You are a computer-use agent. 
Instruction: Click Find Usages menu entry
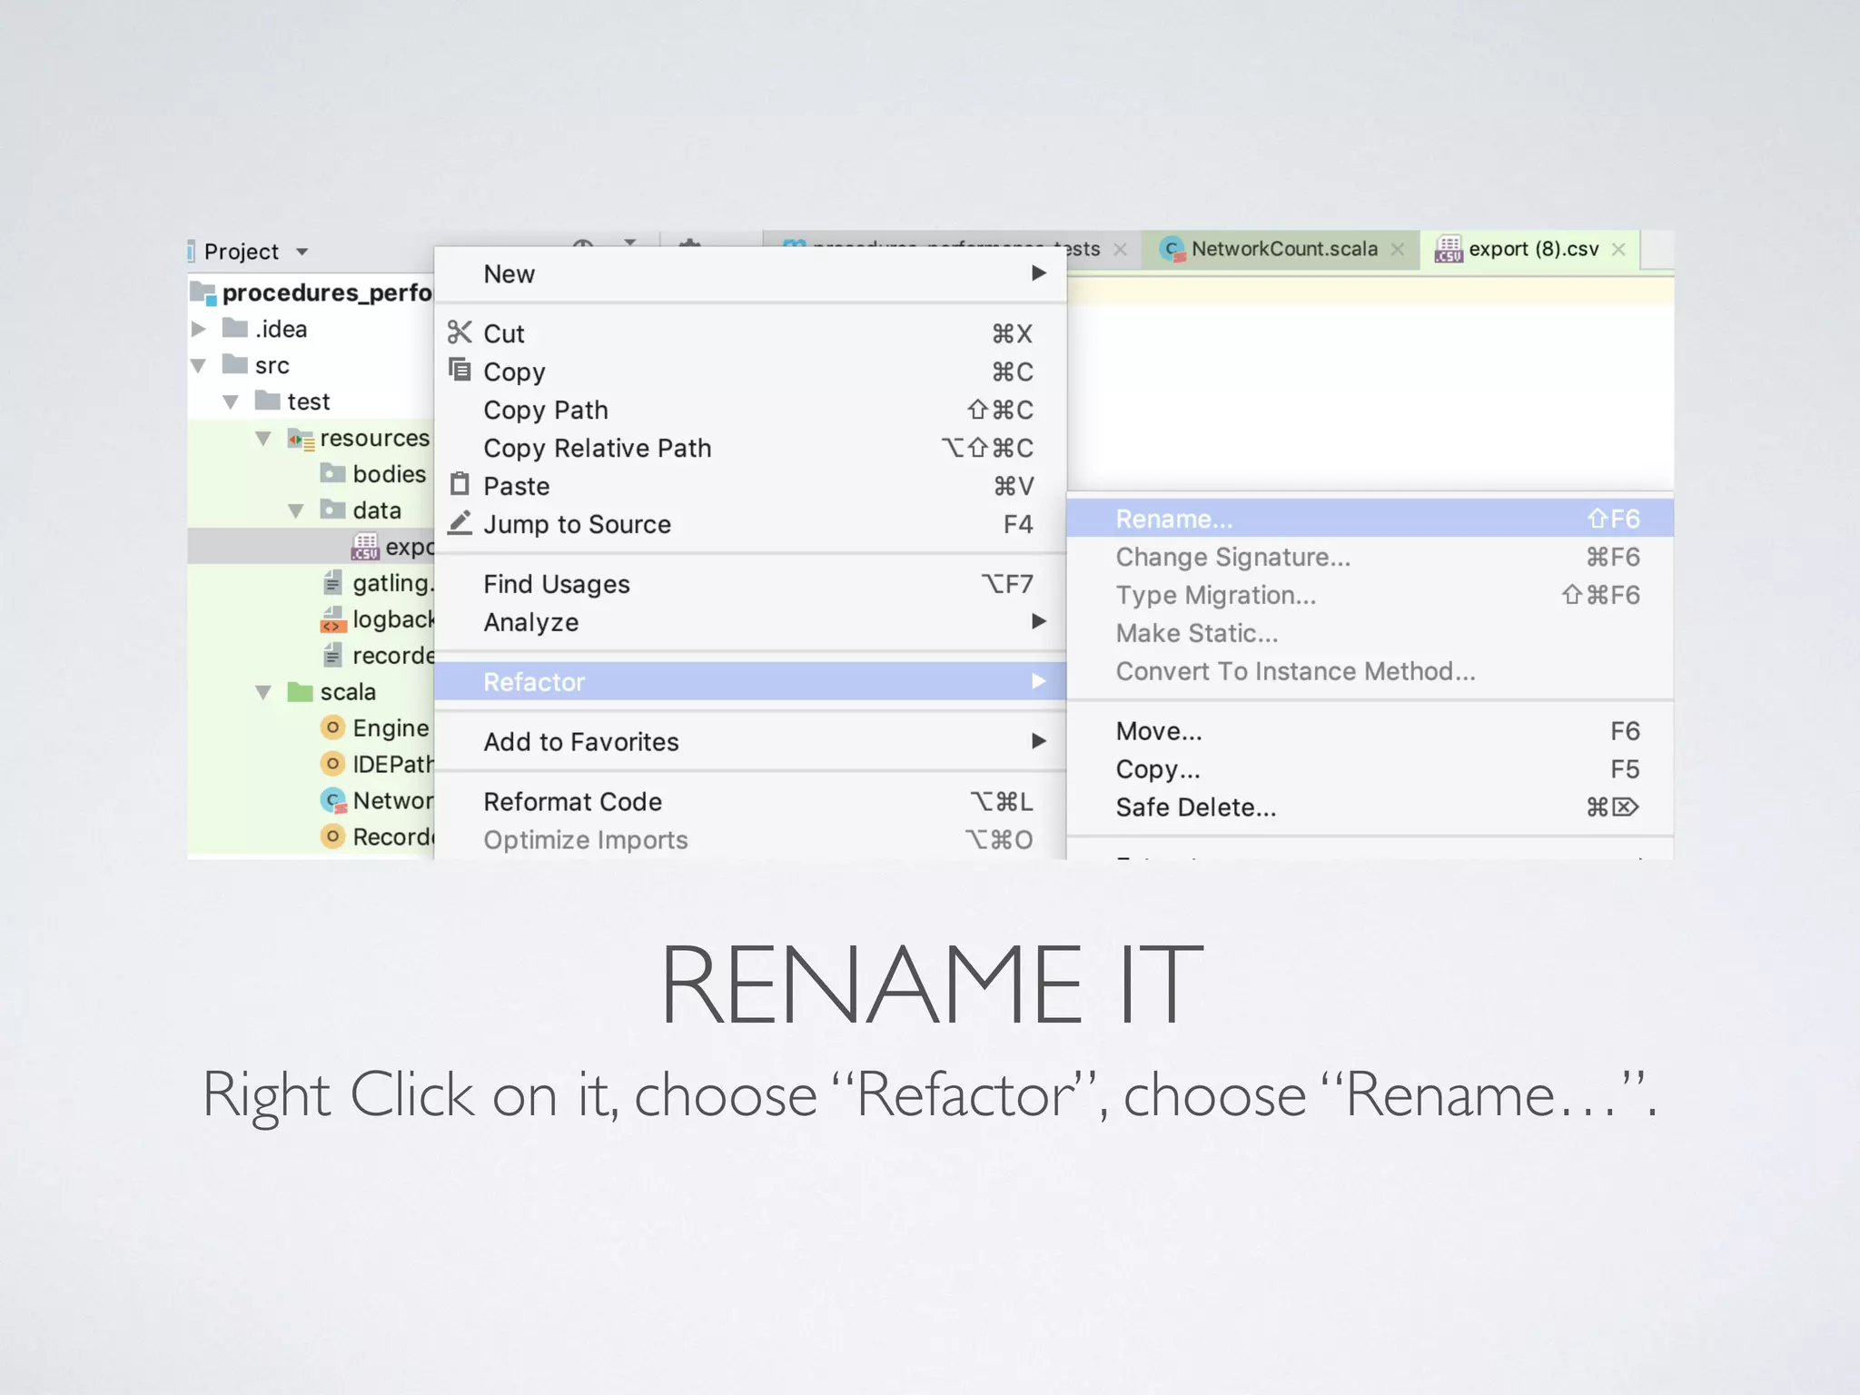click(556, 584)
